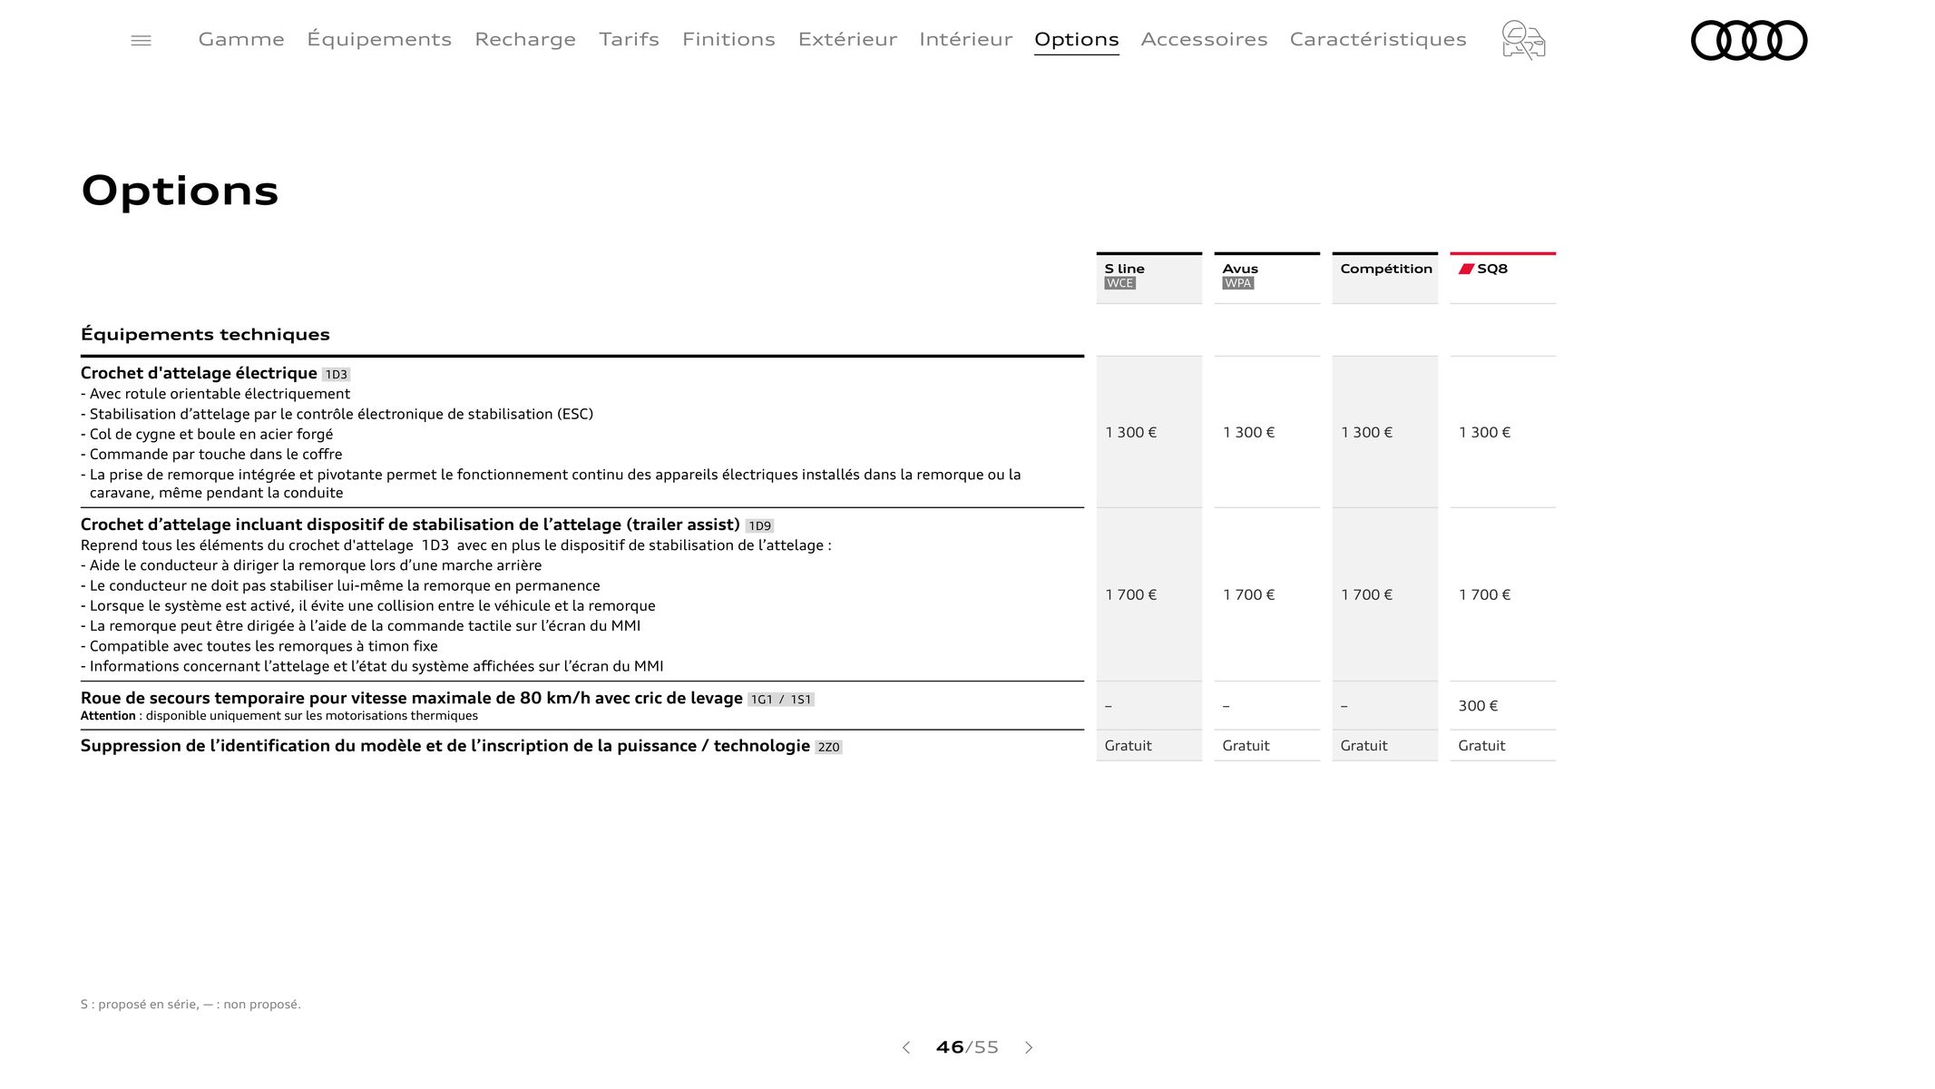Click the WCE code label

coord(1119,283)
